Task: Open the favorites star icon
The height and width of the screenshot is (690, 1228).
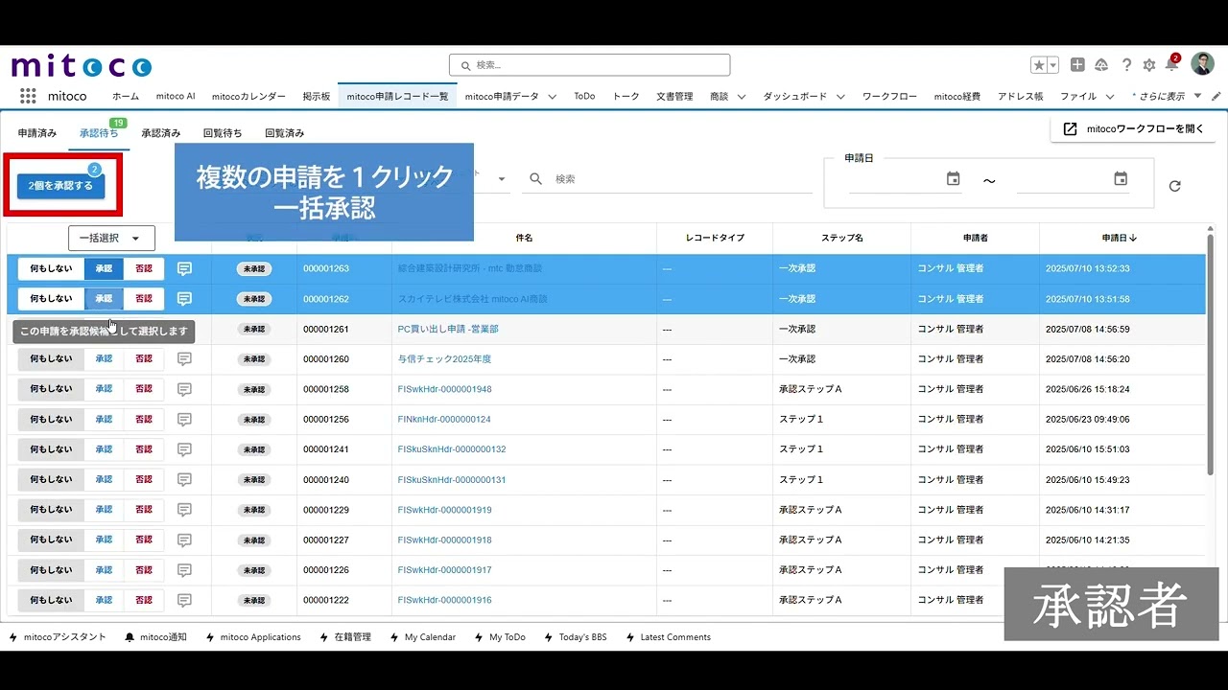Action: [x=1039, y=65]
